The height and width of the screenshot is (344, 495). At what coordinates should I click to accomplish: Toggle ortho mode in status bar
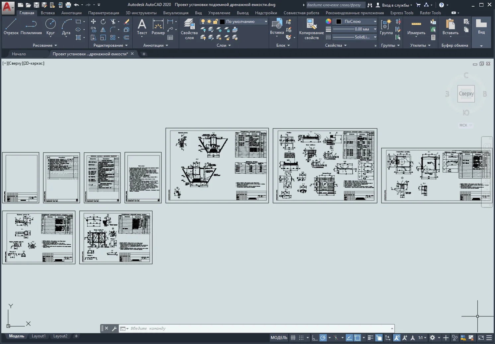click(x=315, y=338)
